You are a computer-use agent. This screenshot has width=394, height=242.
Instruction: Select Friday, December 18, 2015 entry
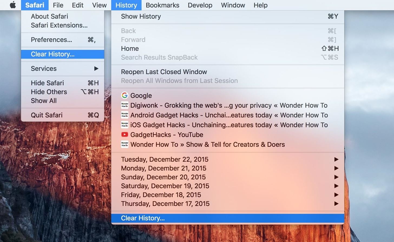pos(228,195)
